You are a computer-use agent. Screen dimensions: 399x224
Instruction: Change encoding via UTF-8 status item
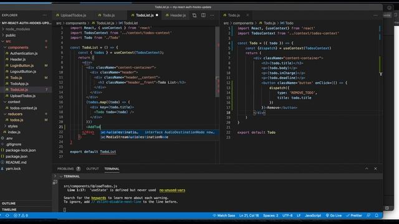pyautogui.click(x=287, y=215)
